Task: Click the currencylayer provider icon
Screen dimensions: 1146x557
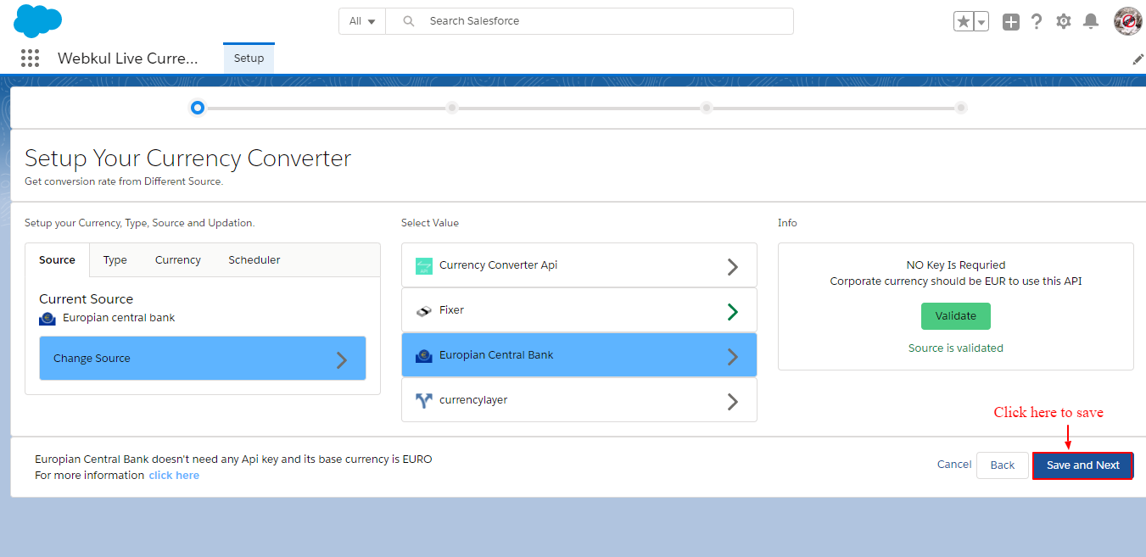Action: tap(423, 399)
